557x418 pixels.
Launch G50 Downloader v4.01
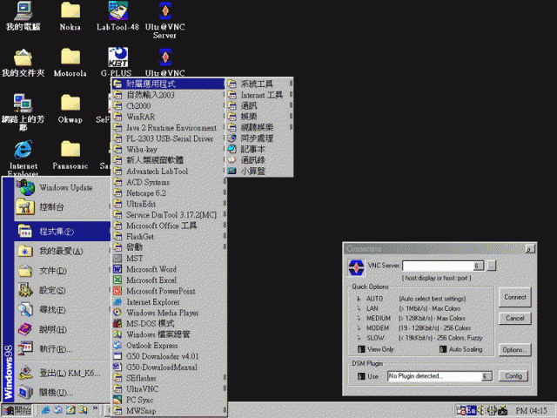coord(169,356)
